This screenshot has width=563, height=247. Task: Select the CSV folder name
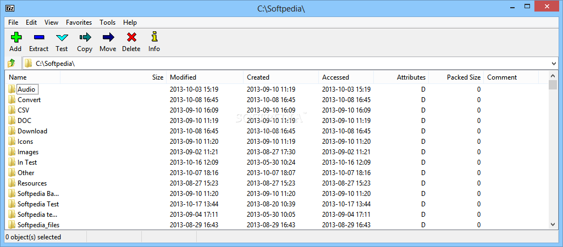tap(23, 110)
